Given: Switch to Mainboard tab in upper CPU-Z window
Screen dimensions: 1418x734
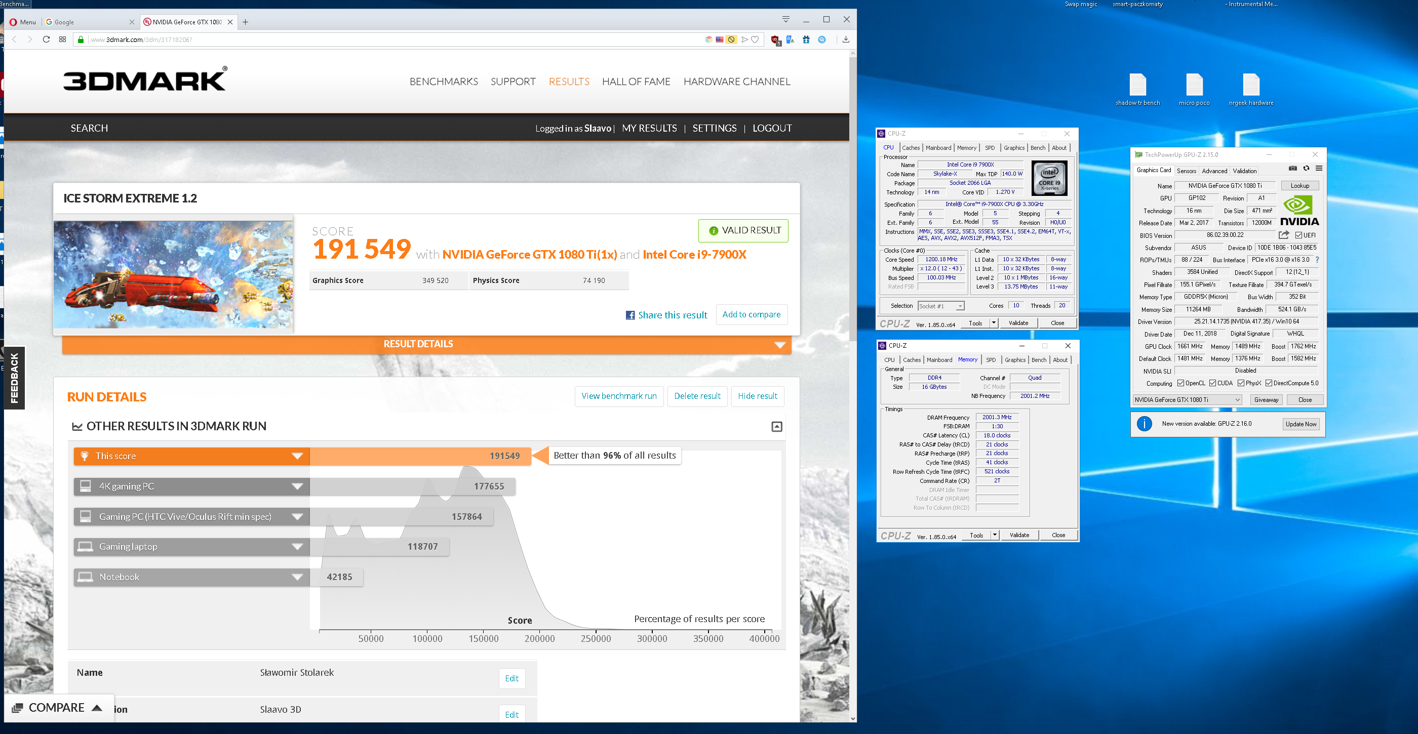Looking at the screenshot, I should click(938, 148).
